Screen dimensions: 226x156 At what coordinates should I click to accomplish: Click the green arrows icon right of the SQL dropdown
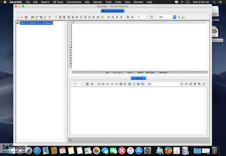point(179,17)
